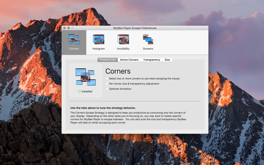Close the preferences window with red button
264x165 pixels.
64,28
